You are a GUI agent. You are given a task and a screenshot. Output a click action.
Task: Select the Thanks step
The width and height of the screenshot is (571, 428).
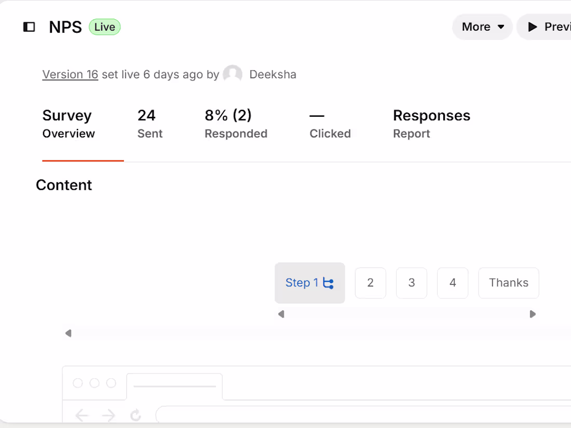click(508, 283)
